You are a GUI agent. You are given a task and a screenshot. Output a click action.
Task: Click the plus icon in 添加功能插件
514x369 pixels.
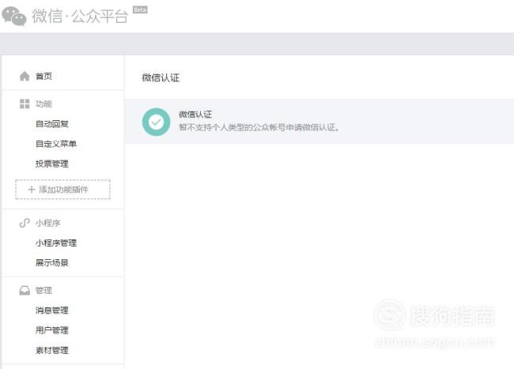[32, 190]
